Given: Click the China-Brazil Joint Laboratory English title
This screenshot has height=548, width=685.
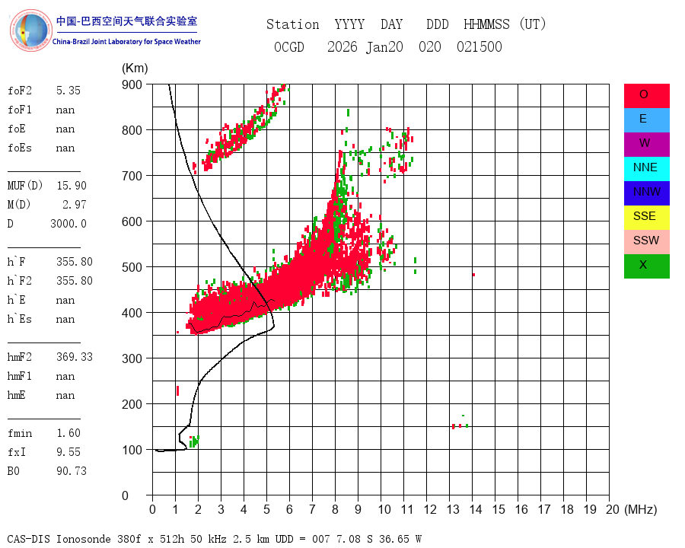Looking at the screenshot, I should 126,42.
